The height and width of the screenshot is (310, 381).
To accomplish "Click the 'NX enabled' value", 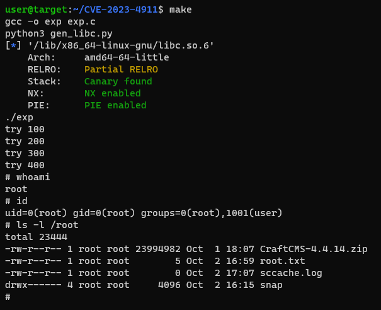I will (113, 93).
